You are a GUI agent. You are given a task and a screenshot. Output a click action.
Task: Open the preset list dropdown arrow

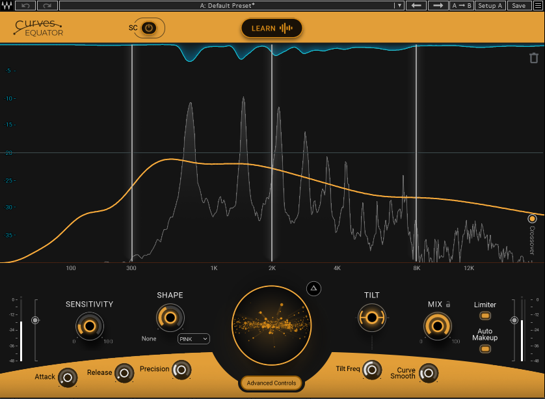pos(399,6)
